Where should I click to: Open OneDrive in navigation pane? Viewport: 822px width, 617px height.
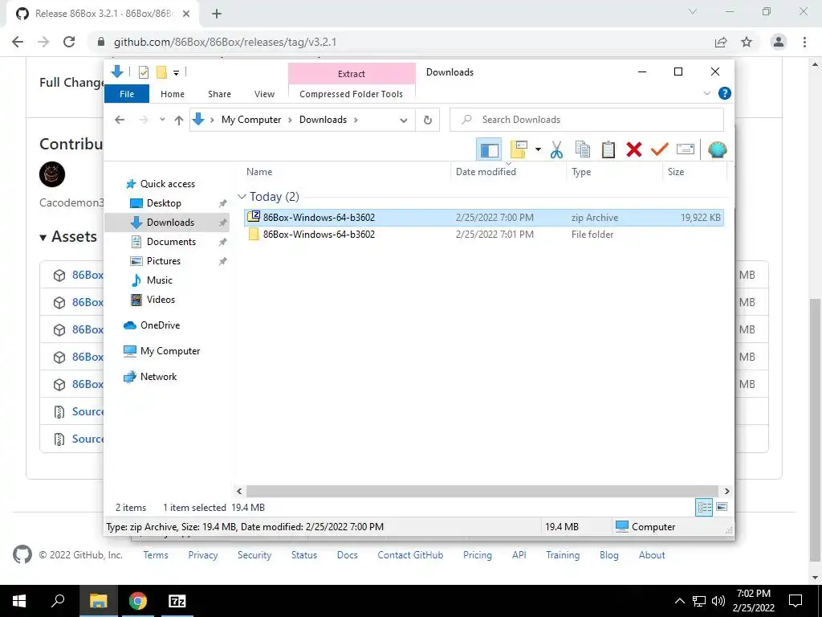coord(160,325)
